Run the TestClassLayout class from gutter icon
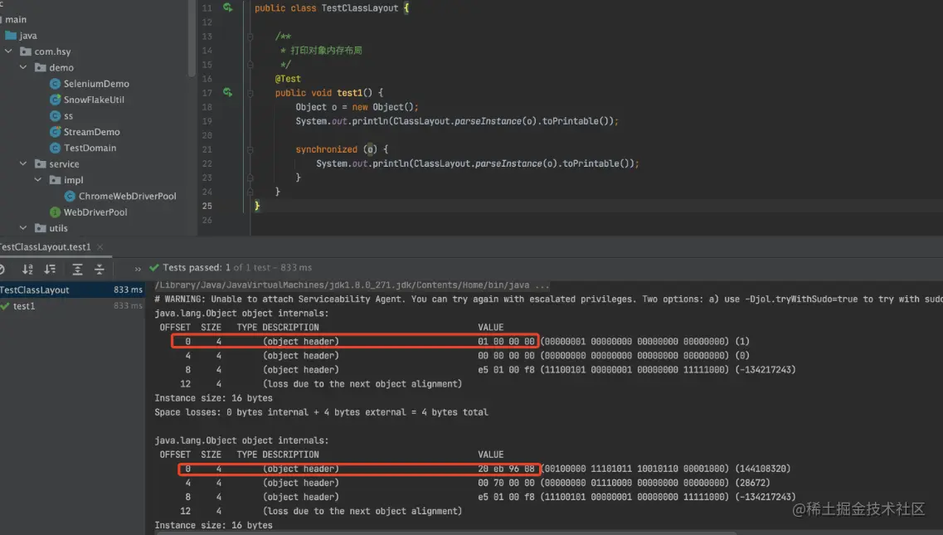Screen dimensions: 943x535 click(x=227, y=7)
